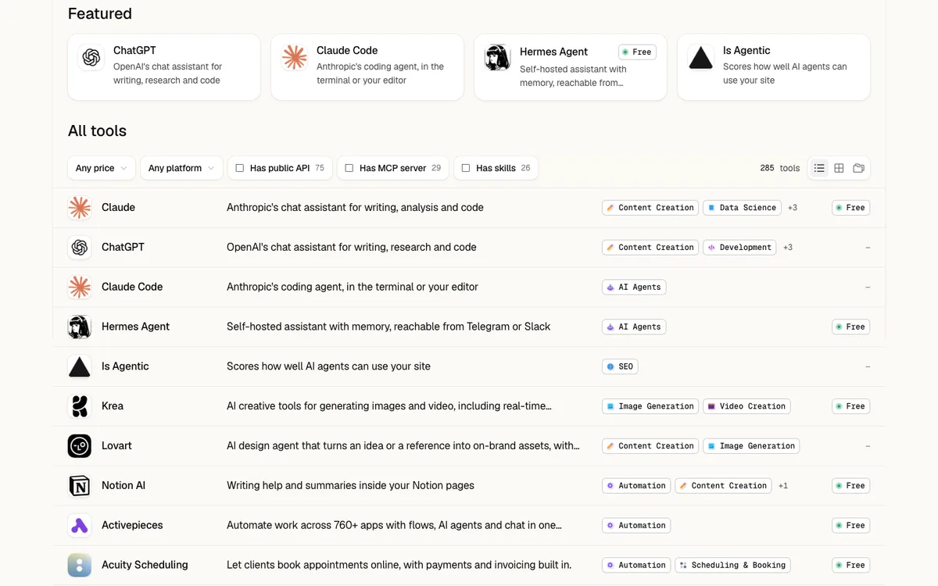Click the Hermes Agent row avatar icon
The image size is (938, 586).
(x=79, y=327)
